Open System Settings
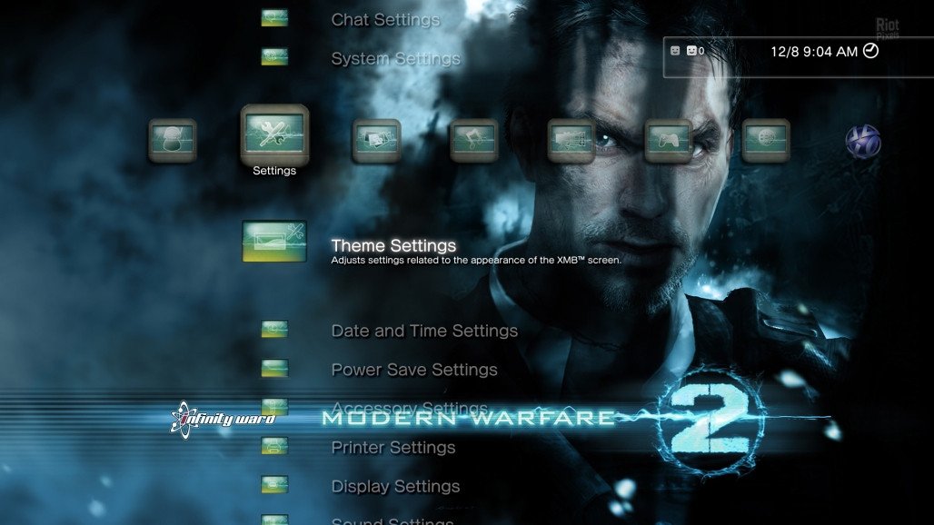This screenshot has width=934, height=525. (395, 58)
